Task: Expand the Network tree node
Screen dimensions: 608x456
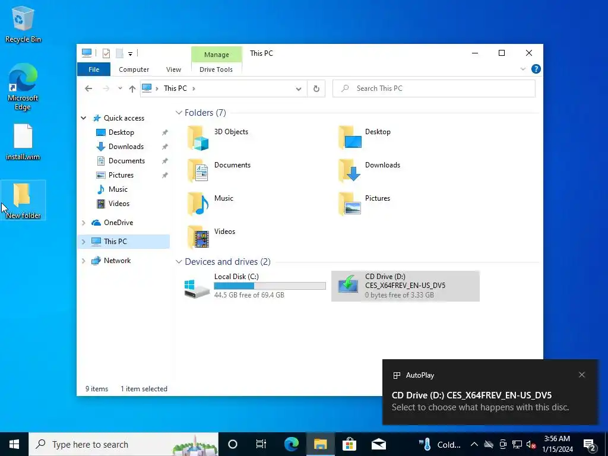Action: click(83, 261)
